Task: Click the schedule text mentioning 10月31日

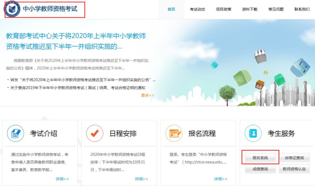Action: point(118,162)
